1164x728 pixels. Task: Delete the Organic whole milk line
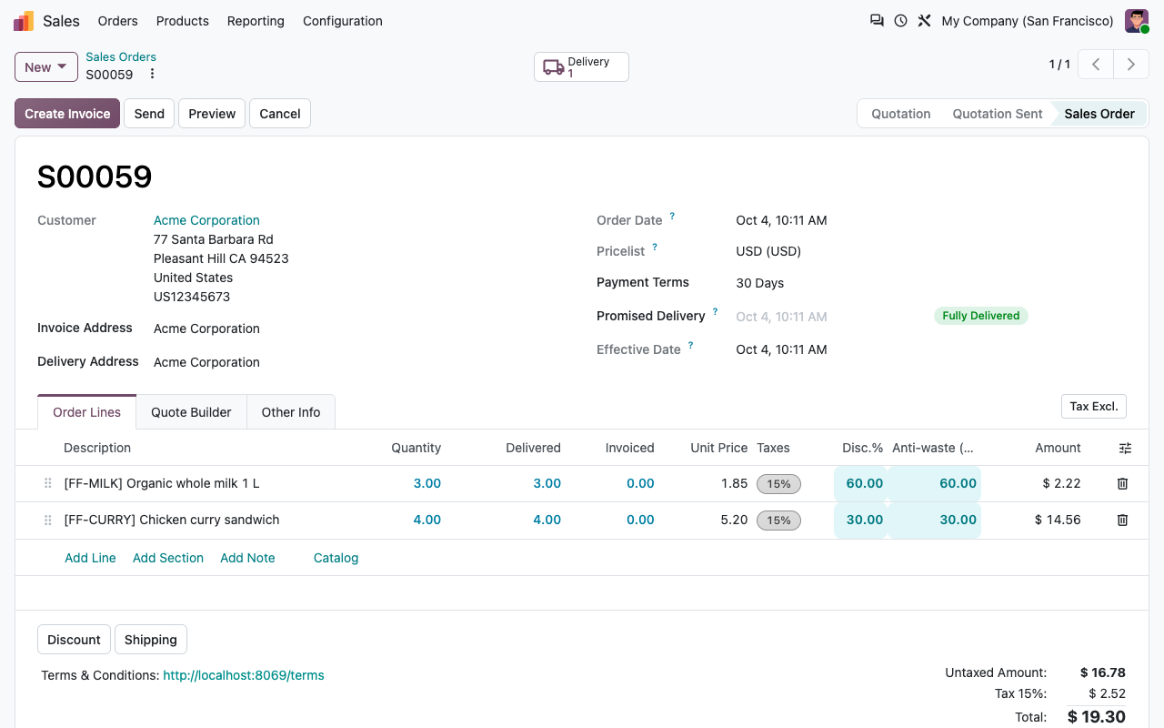(1122, 484)
